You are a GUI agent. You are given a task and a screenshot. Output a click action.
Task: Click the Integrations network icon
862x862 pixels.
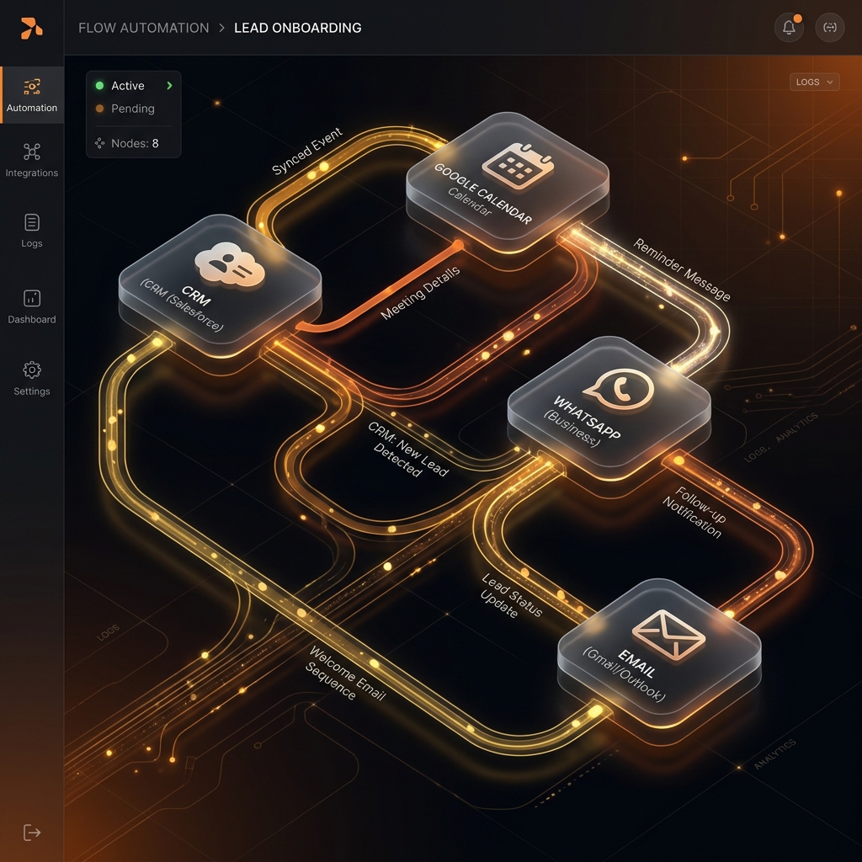tap(32, 152)
